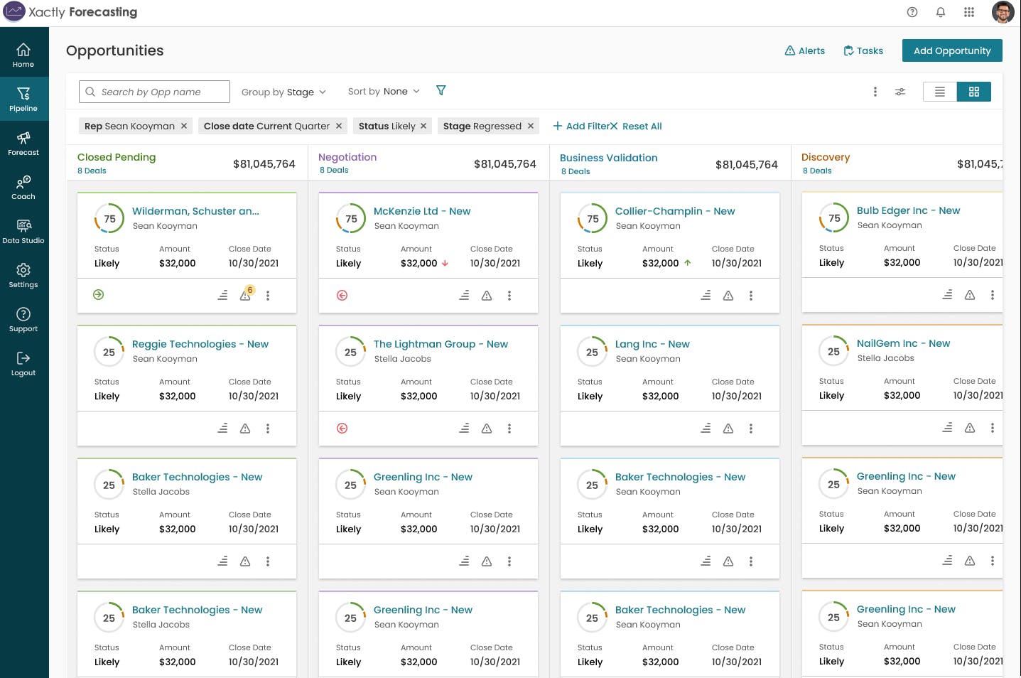Click Add Filter

[580, 126]
